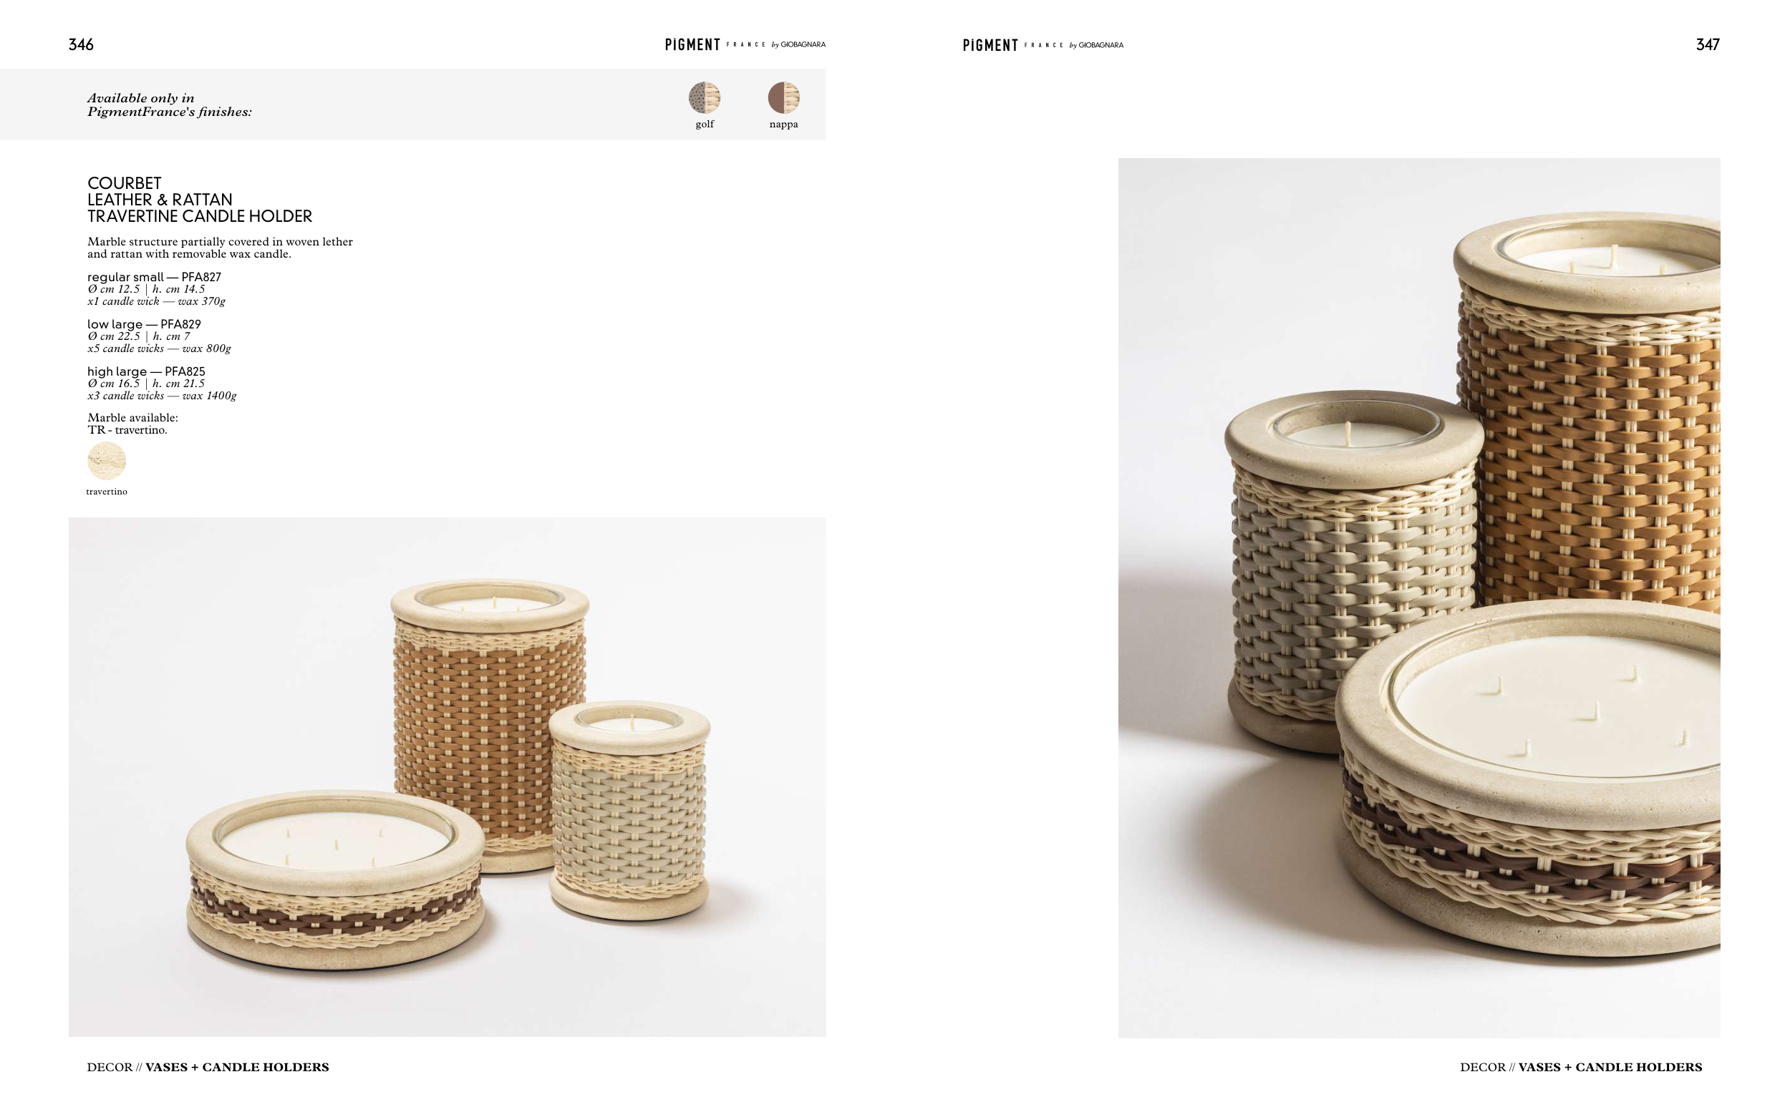The height and width of the screenshot is (1107, 1790).
Task: Click page number 346
Action: click(81, 44)
